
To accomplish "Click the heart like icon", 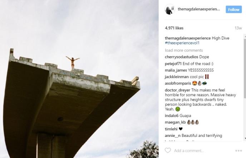I will click(167, 150).
